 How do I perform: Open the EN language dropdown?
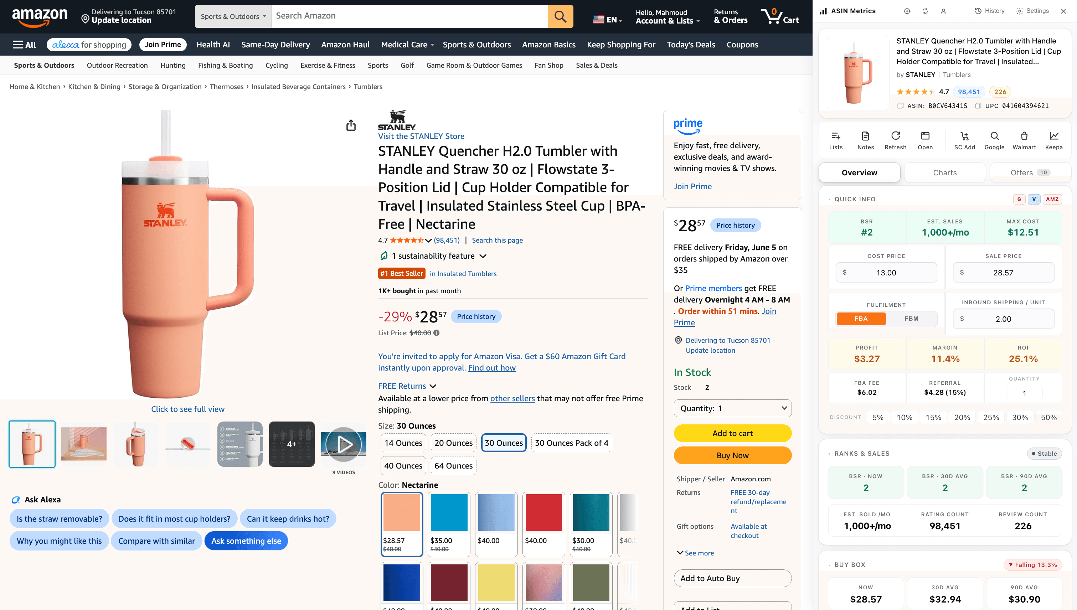pos(608,19)
